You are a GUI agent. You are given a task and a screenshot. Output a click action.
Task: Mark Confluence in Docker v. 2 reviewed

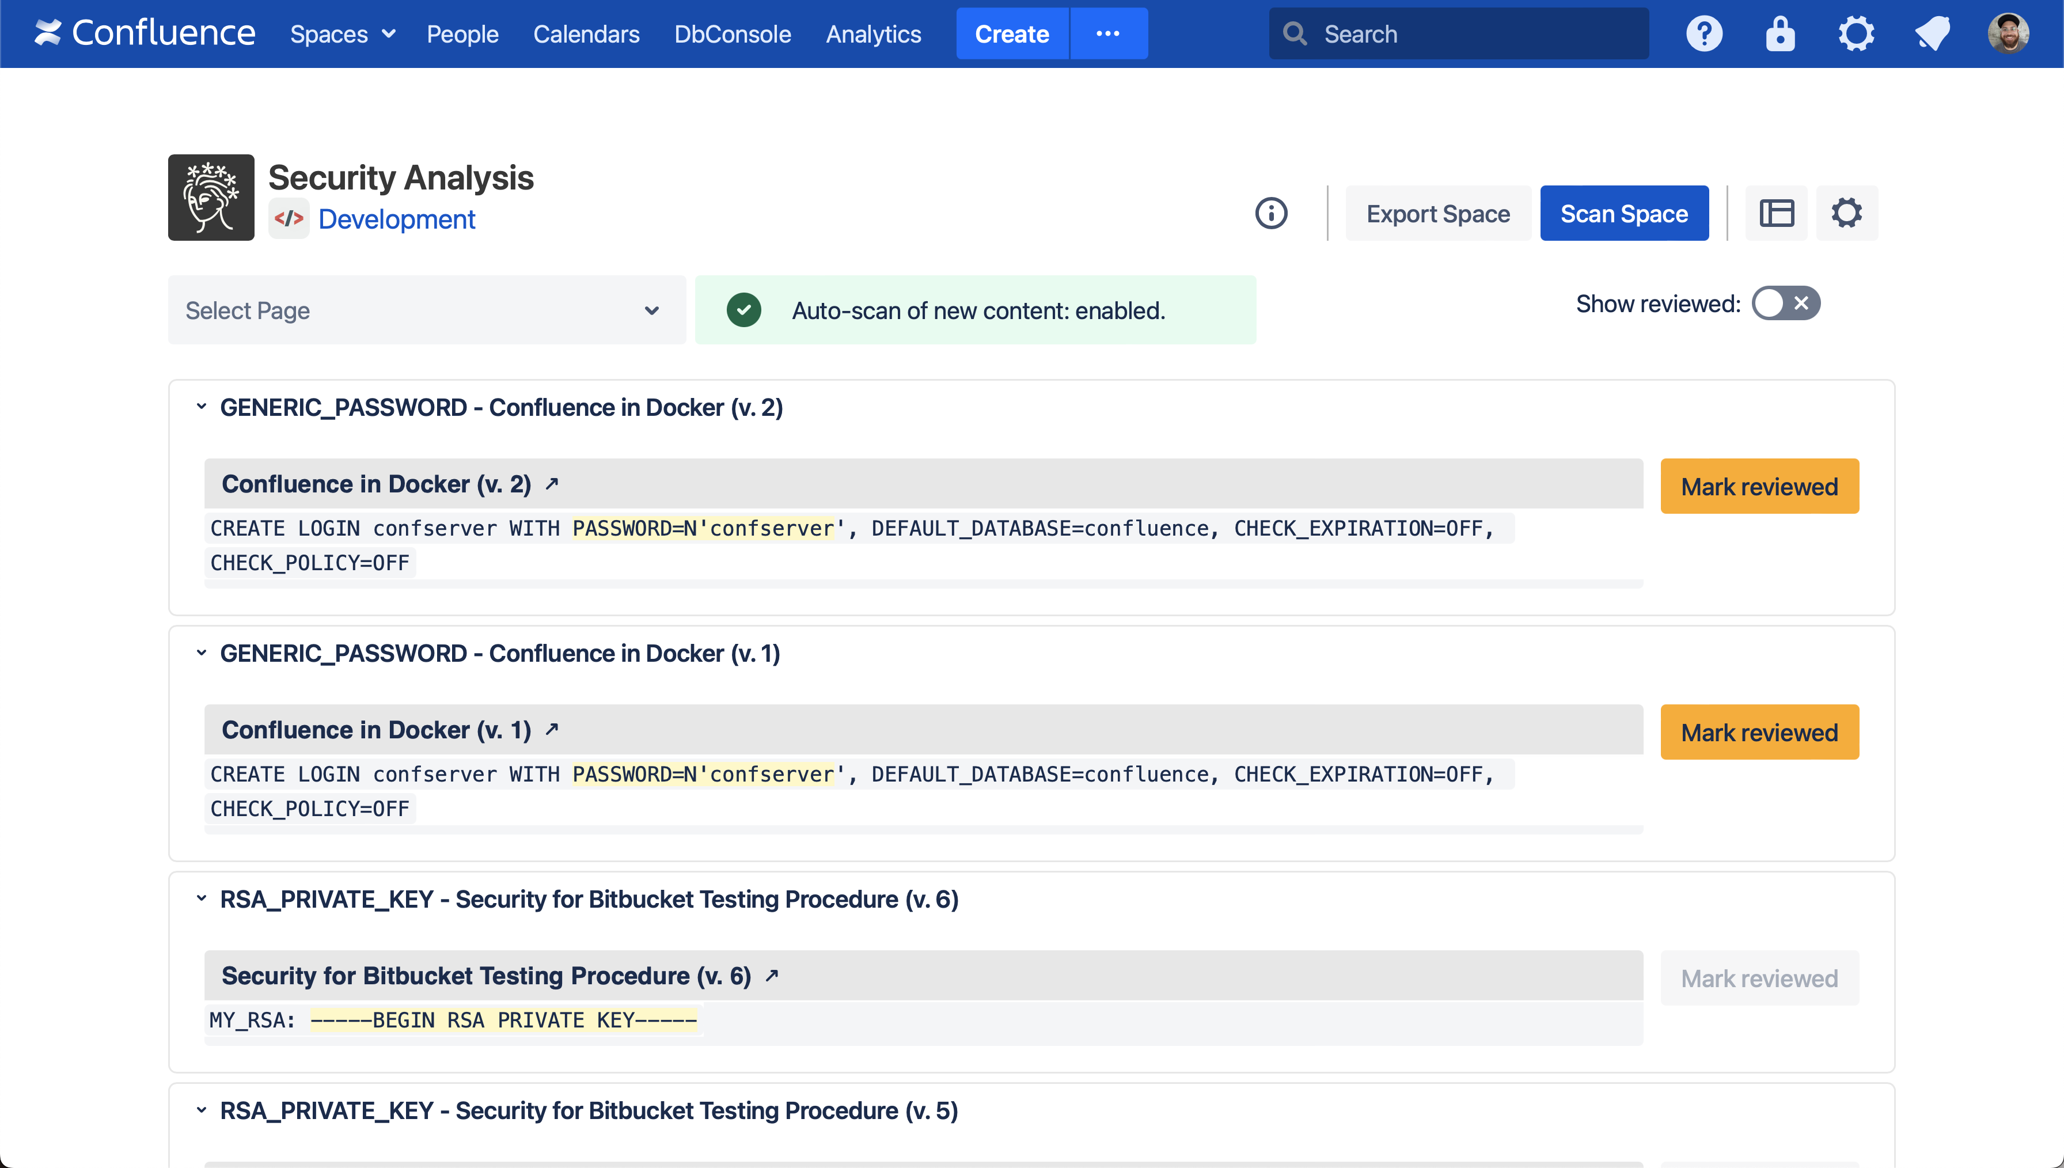[x=1759, y=486]
